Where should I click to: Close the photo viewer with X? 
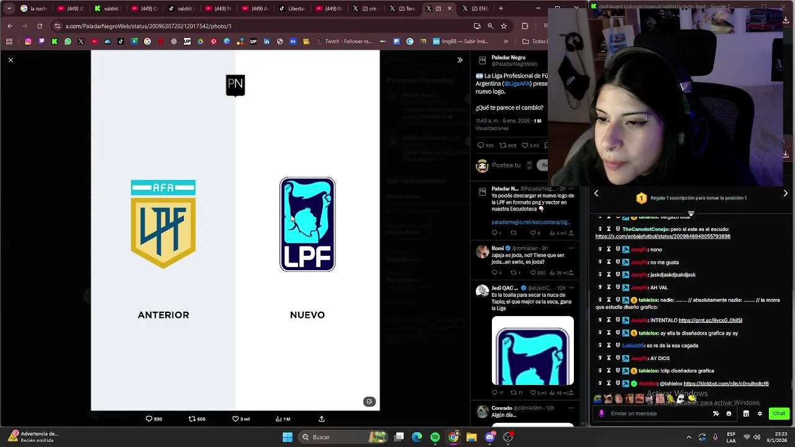point(11,60)
